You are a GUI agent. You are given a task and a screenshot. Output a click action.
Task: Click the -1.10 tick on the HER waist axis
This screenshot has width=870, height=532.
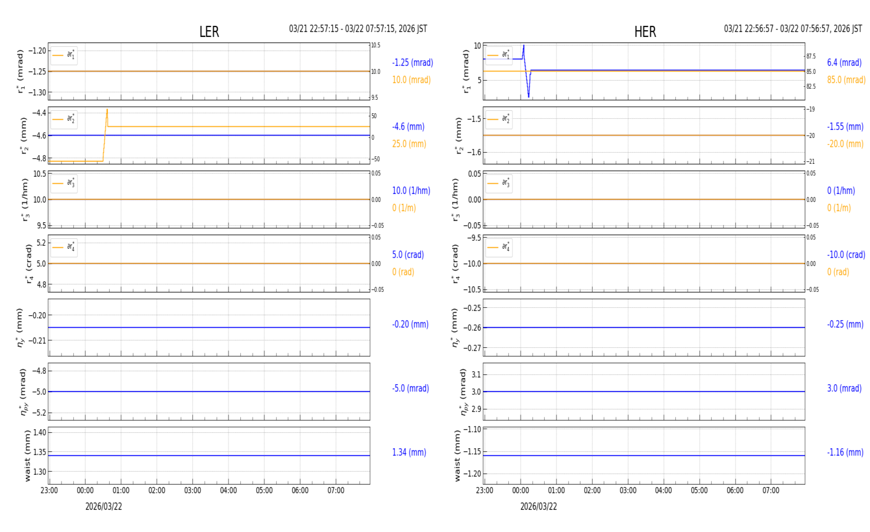point(472,429)
